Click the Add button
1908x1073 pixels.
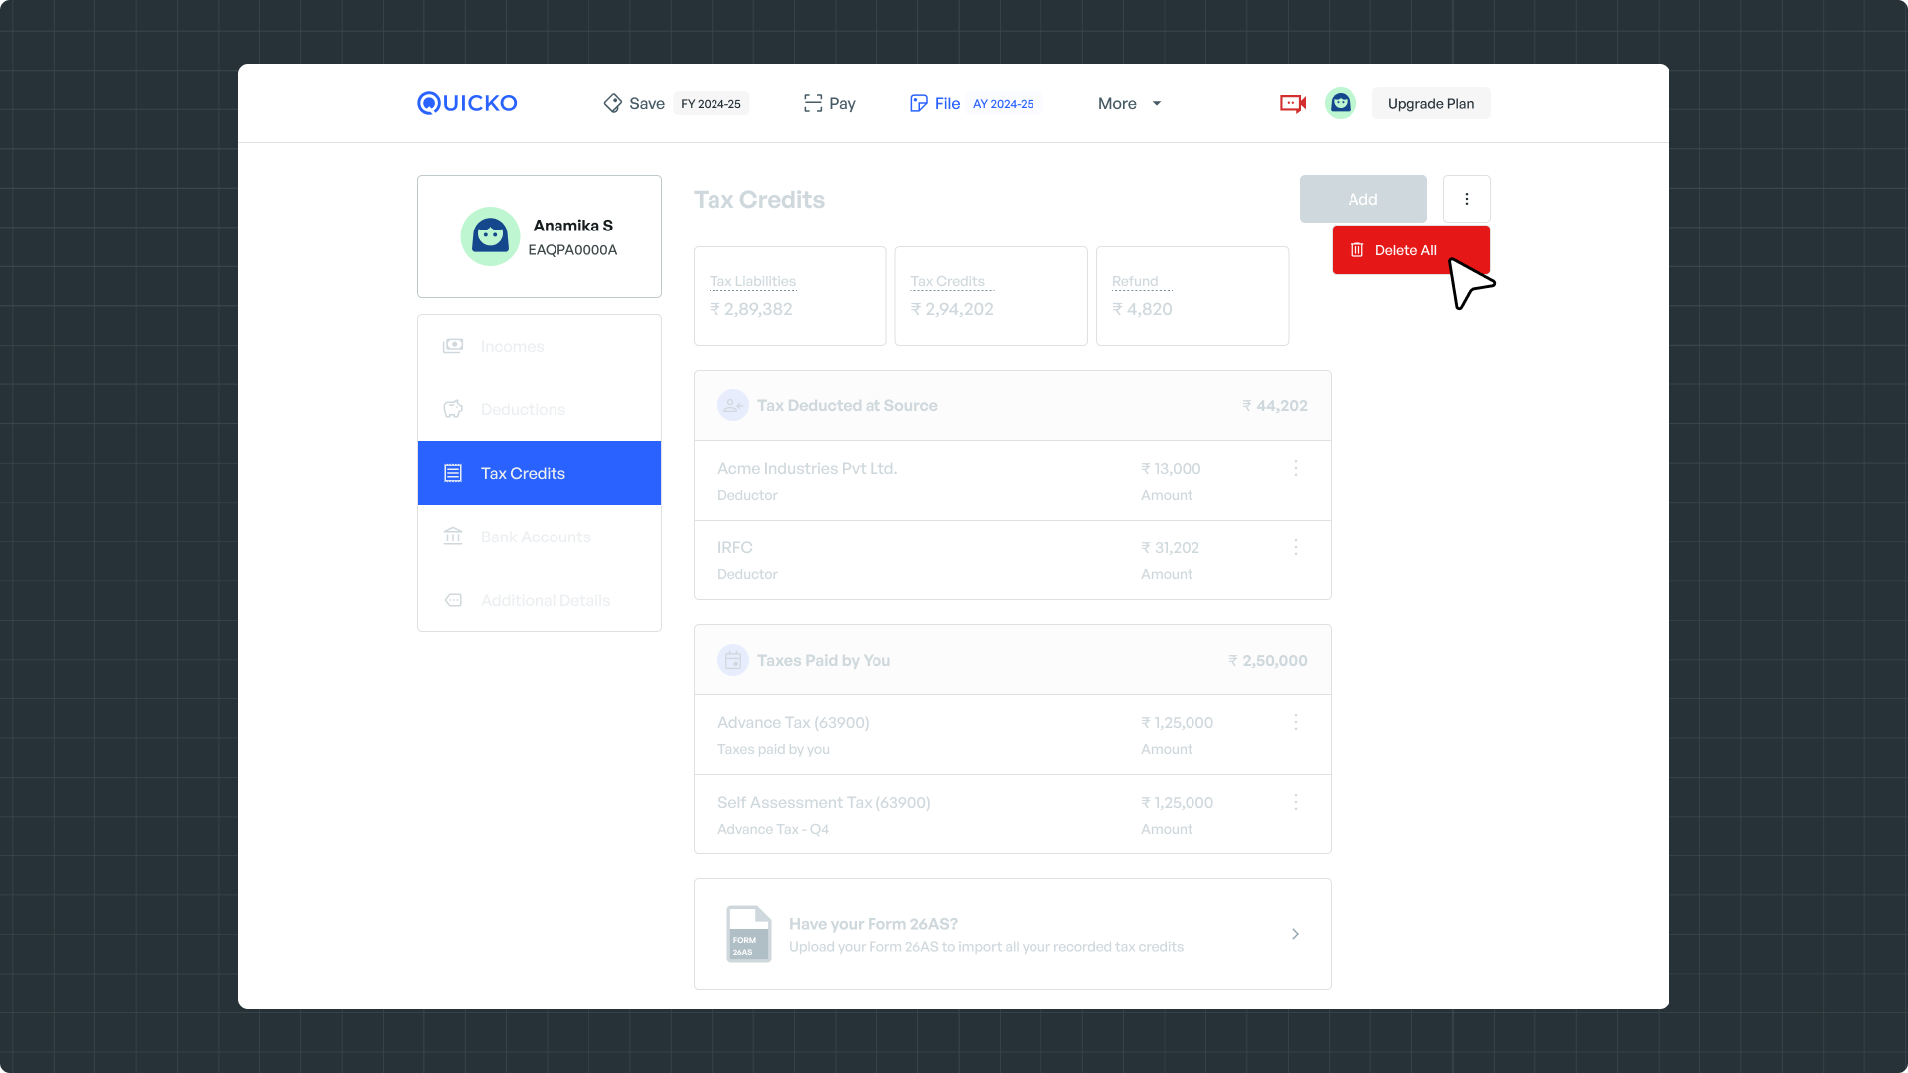click(x=1362, y=199)
